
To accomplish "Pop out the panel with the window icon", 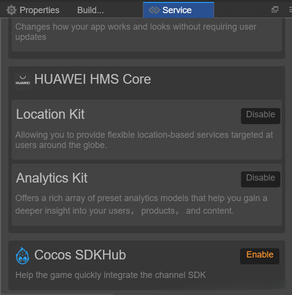I will [x=275, y=9].
